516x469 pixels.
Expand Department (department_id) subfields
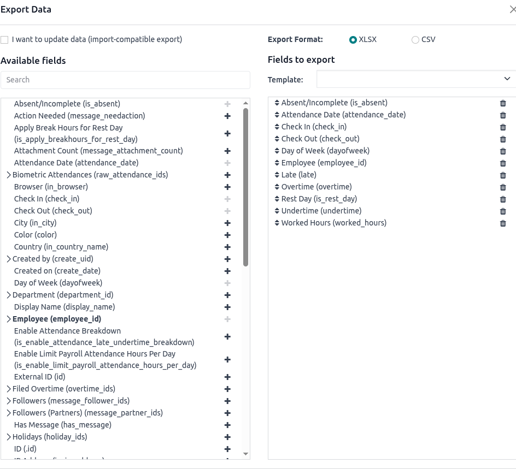9,295
